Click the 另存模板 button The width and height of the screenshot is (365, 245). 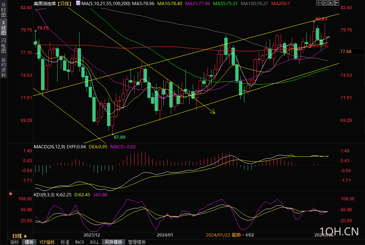pyautogui.click(x=114, y=242)
